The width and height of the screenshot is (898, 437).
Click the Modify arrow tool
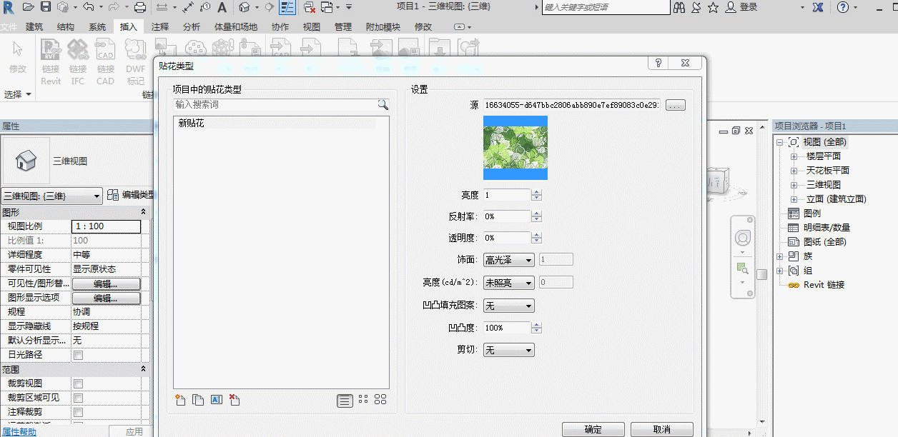(x=18, y=57)
